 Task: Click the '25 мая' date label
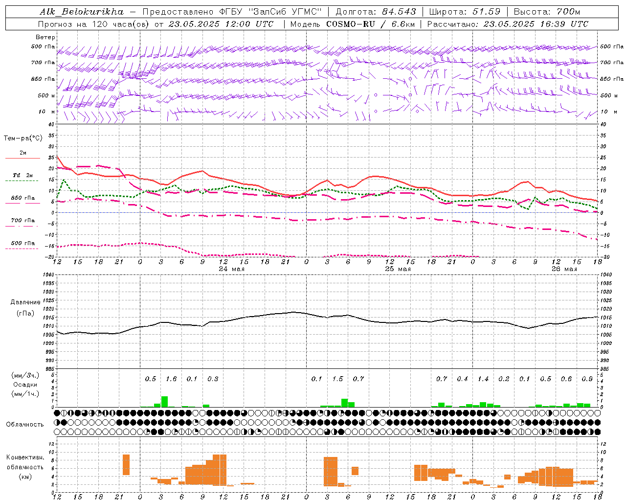[x=398, y=269]
